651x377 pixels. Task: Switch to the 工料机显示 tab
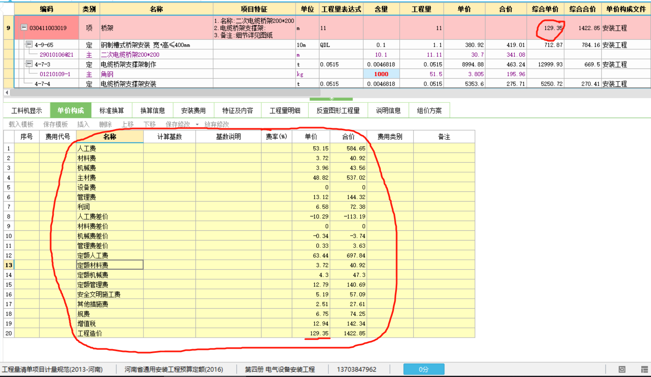[27, 110]
